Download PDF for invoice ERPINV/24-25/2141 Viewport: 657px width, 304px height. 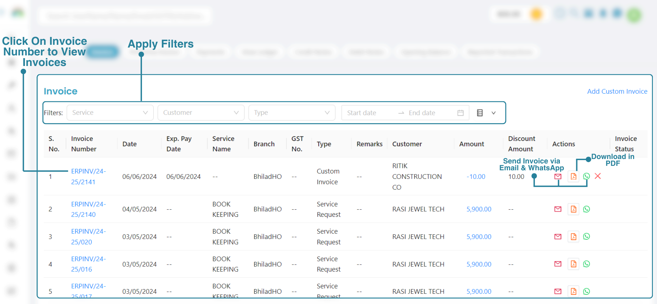point(574,176)
